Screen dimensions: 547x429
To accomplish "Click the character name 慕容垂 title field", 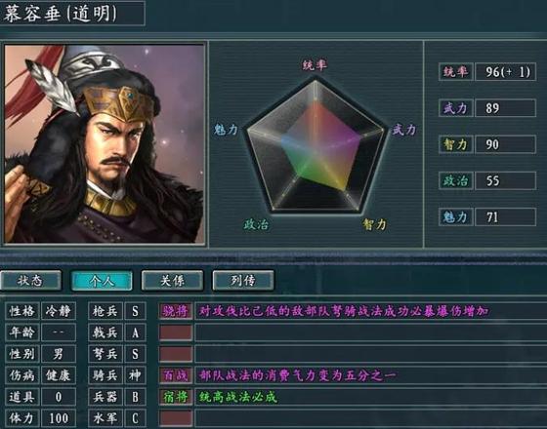I will (x=71, y=14).
